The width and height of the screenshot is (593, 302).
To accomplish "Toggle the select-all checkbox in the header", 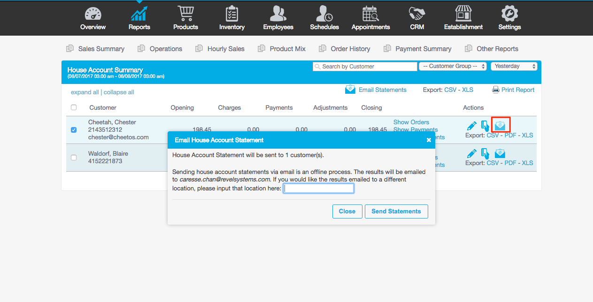I will [x=74, y=107].
